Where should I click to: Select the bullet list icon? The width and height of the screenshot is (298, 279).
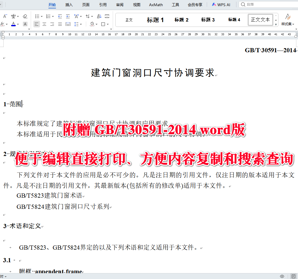[37, 16]
